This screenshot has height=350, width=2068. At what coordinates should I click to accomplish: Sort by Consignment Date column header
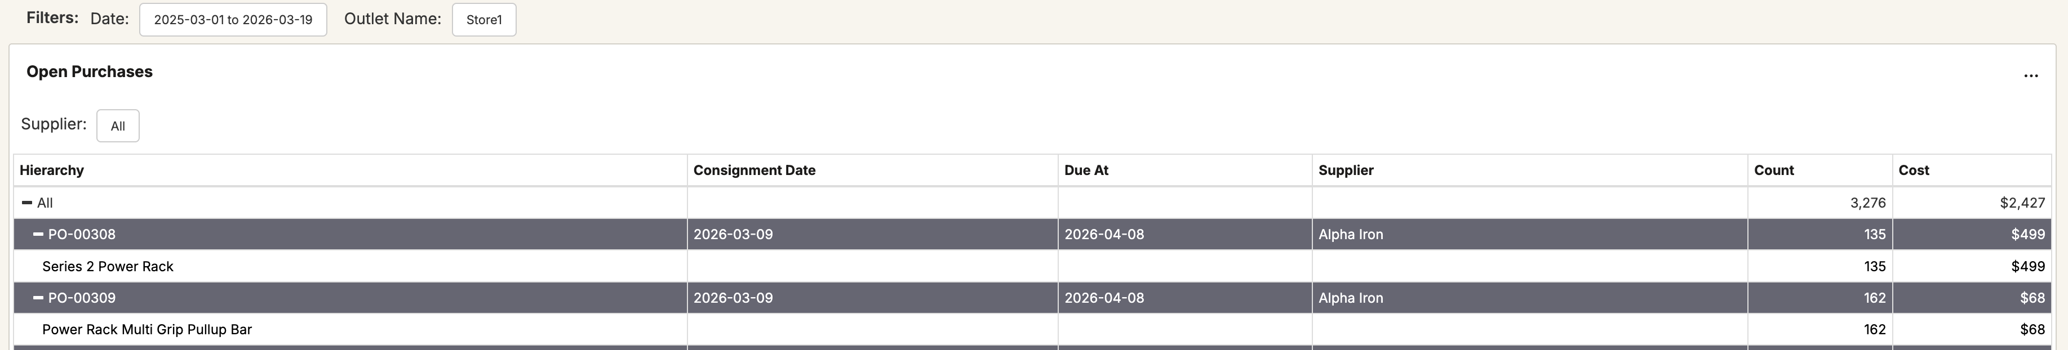point(754,170)
